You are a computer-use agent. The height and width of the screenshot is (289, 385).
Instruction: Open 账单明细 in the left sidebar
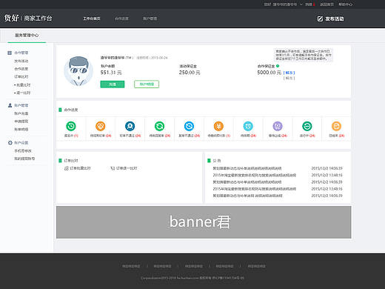click(21, 130)
